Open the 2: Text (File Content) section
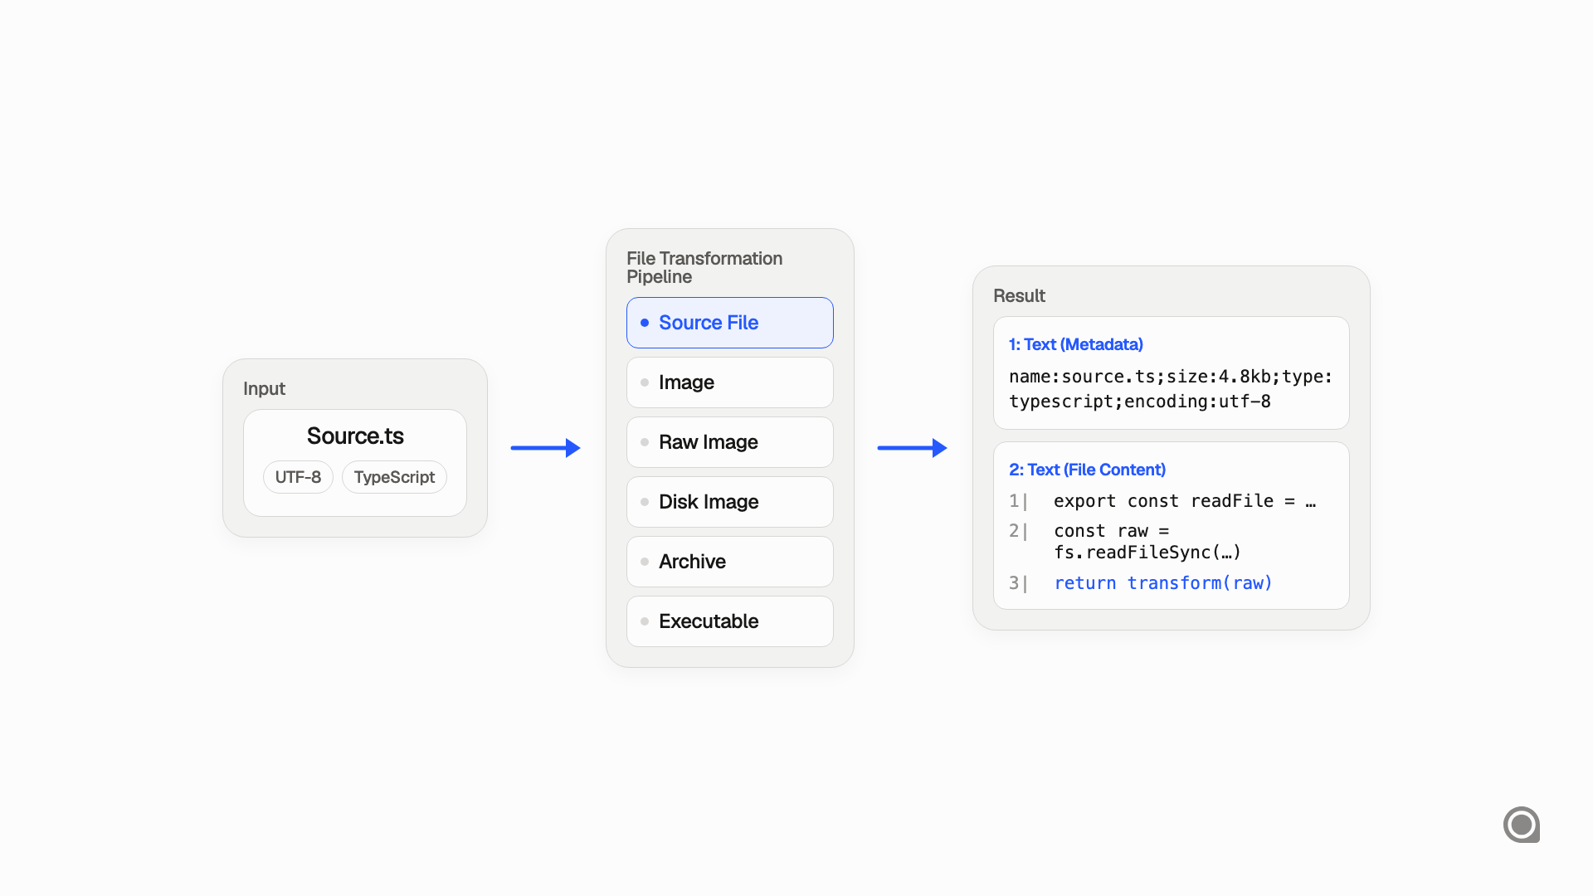 click(x=1087, y=470)
